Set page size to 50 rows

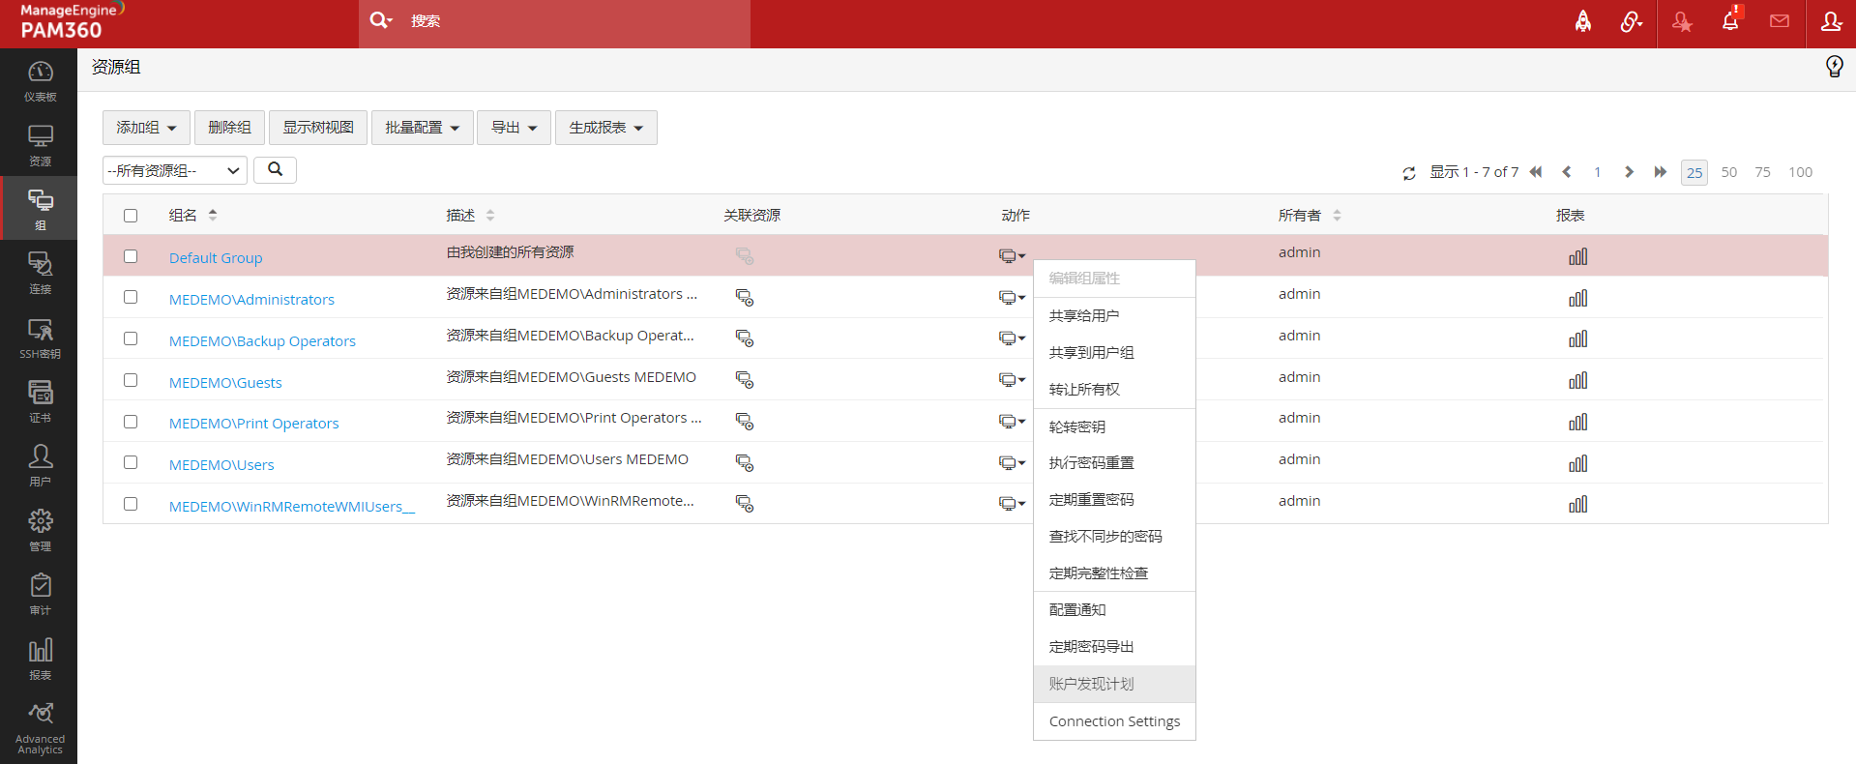pyautogui.click(x=1728, y=172)
